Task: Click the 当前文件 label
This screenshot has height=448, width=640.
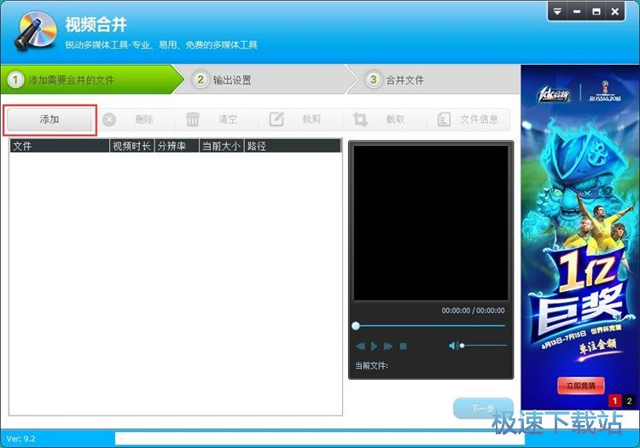Action: 371,365
